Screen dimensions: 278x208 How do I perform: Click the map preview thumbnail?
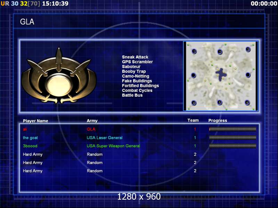pyautogui.click(x=221, y=76)
